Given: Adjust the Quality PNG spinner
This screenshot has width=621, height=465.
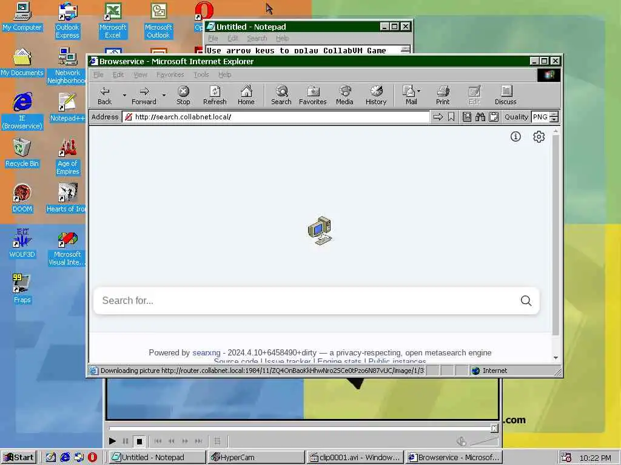Looking at the screenshot, I should click(554, 117).
